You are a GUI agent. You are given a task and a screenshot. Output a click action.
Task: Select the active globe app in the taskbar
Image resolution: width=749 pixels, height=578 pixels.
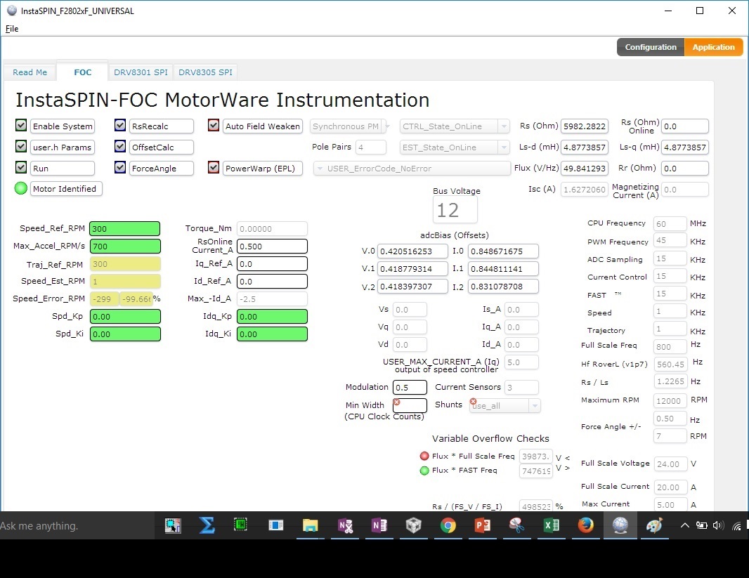[620, 525]
